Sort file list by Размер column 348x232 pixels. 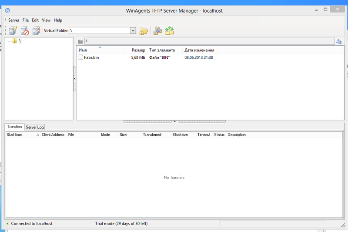(135, 50)
